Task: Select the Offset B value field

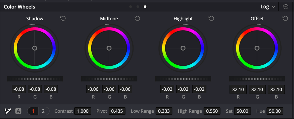Action: point(276,90)
